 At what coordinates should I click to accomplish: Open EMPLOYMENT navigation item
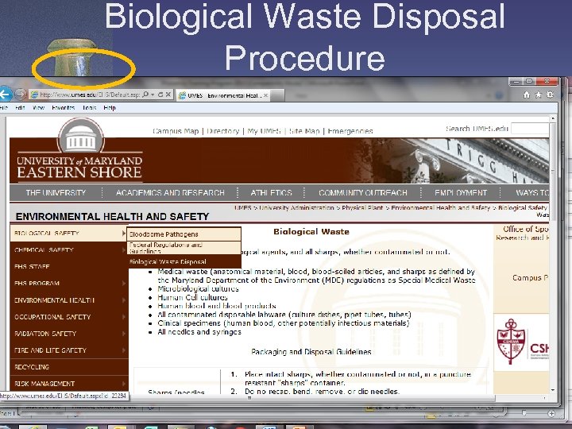(461, 192)
